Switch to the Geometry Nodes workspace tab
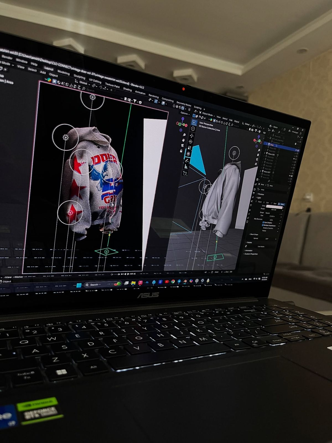Viewport: 332px width, 443px height. pyautogui.click(x=184, y=104)
